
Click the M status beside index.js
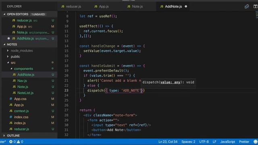point(53,123)
